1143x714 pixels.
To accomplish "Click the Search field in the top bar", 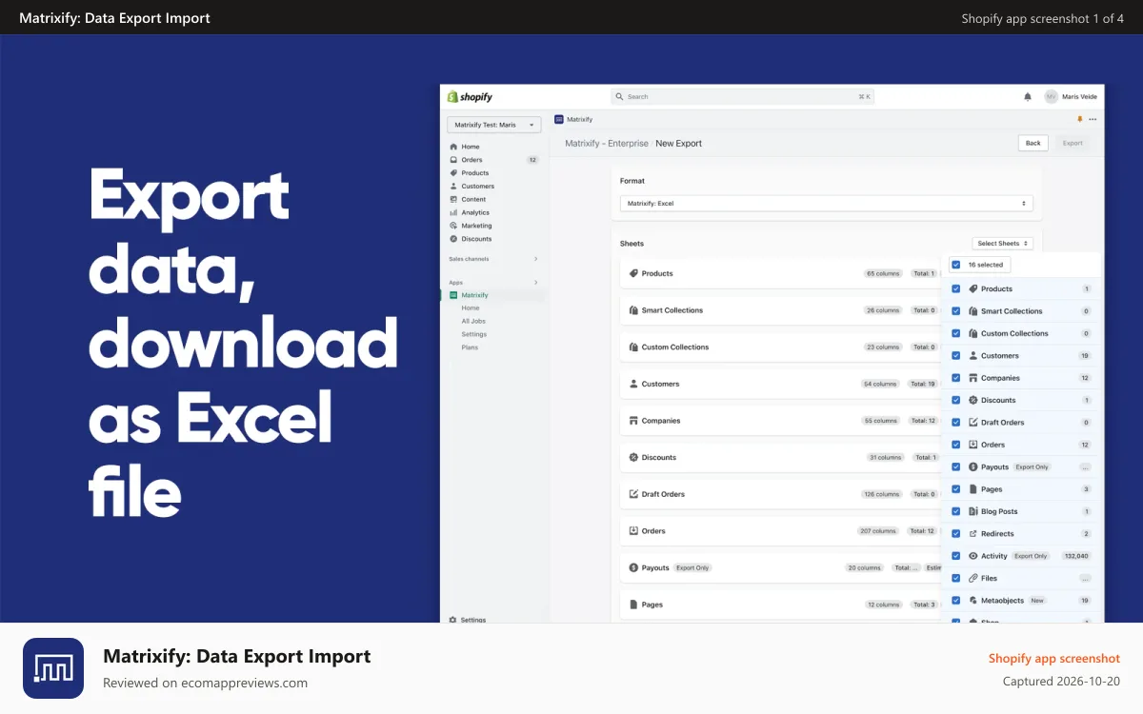I will tap(743, 97).
